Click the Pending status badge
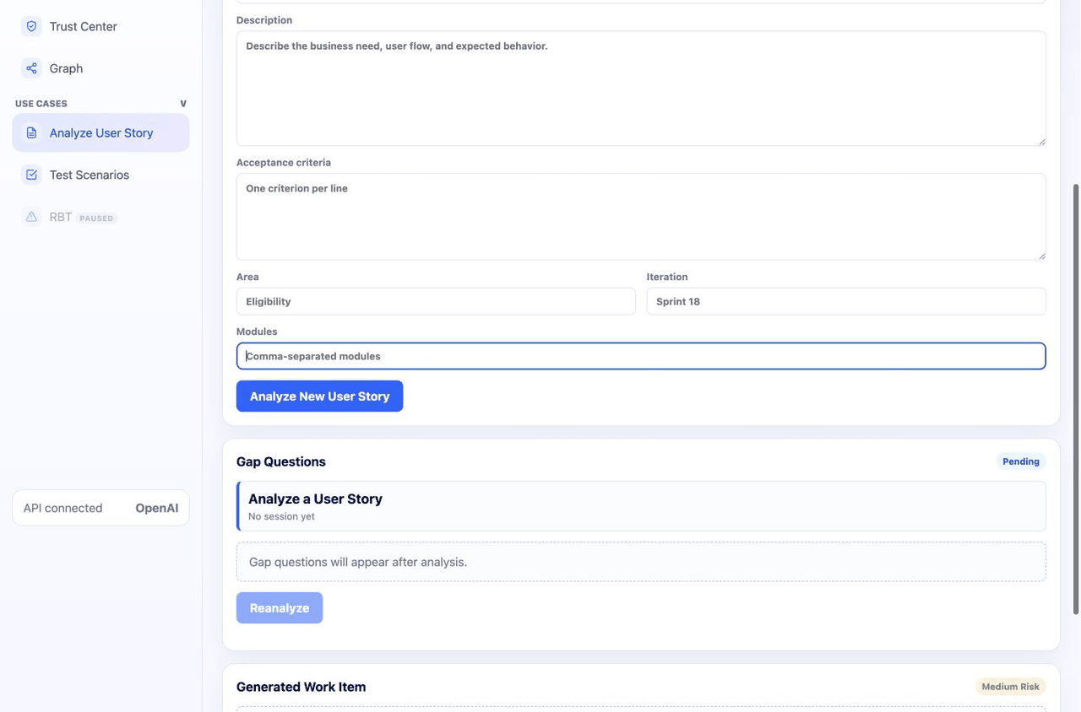The image size is (1081, 712). (1020, 461)
